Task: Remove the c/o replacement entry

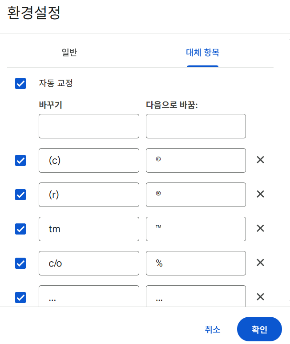Action: pyautogui.click(x=260, y=263)
